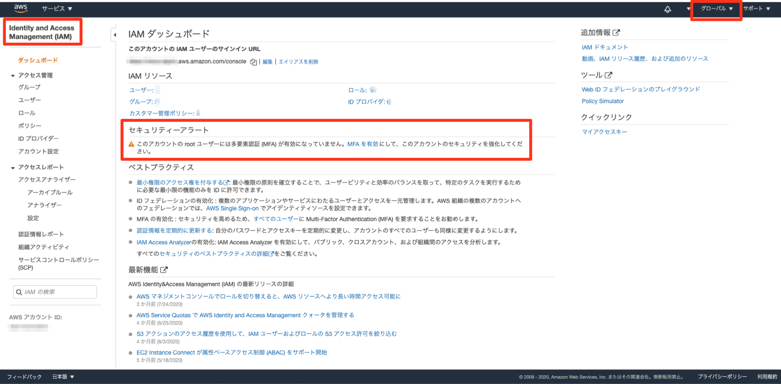Collapse the sidebar with the arrow handle

point(115,35)
